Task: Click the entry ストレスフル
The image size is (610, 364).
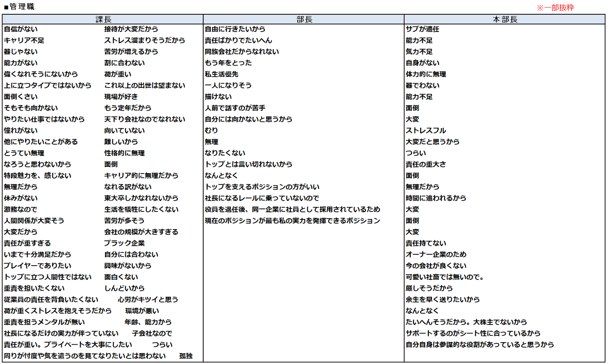Action: click(x=426, y=130)
